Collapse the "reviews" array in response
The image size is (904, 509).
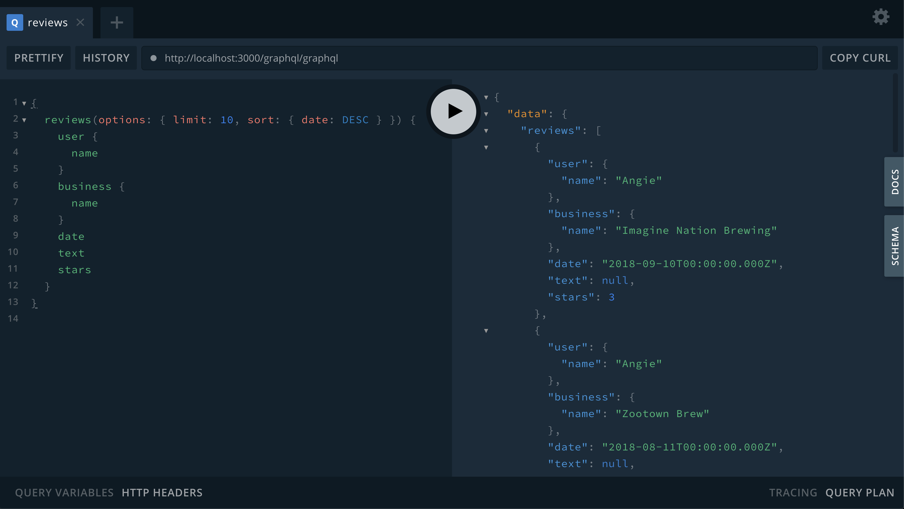tap(486, 131)
